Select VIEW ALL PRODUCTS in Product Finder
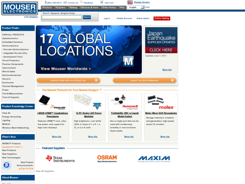Image resolution: width=245 pixels, height=184 pixels. (13, 35)
